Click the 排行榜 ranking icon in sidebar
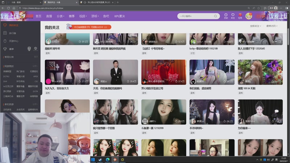The width and height of the screenshot is (290, 163). [5, 33]
